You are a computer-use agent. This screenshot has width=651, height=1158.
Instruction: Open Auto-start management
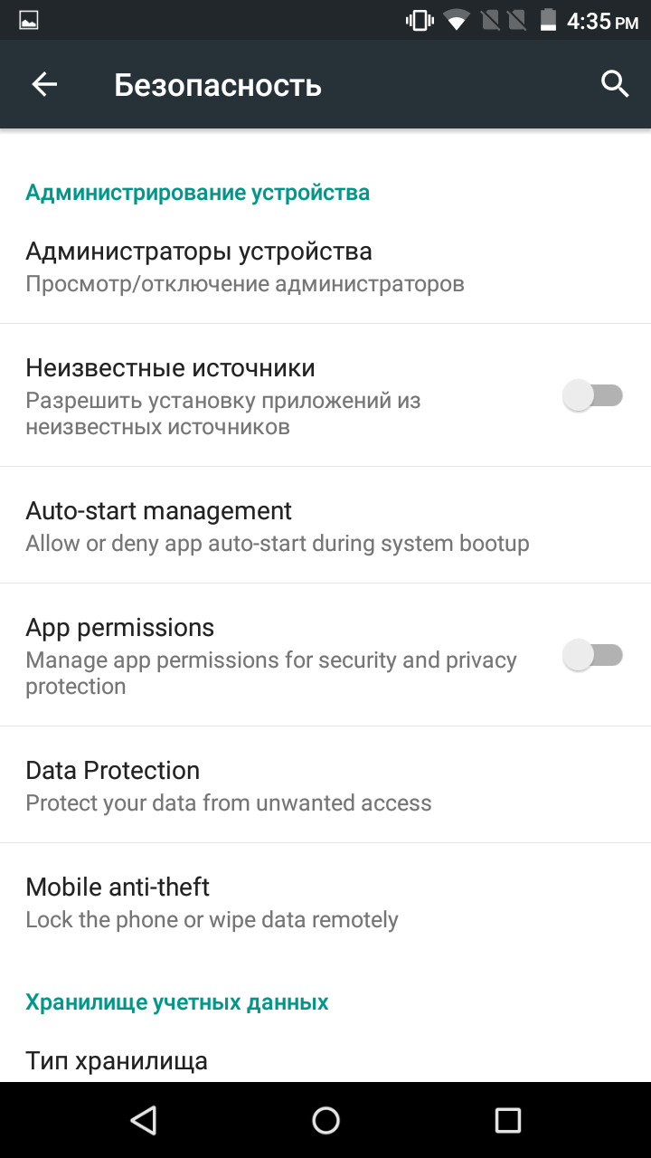pos(325,526)
